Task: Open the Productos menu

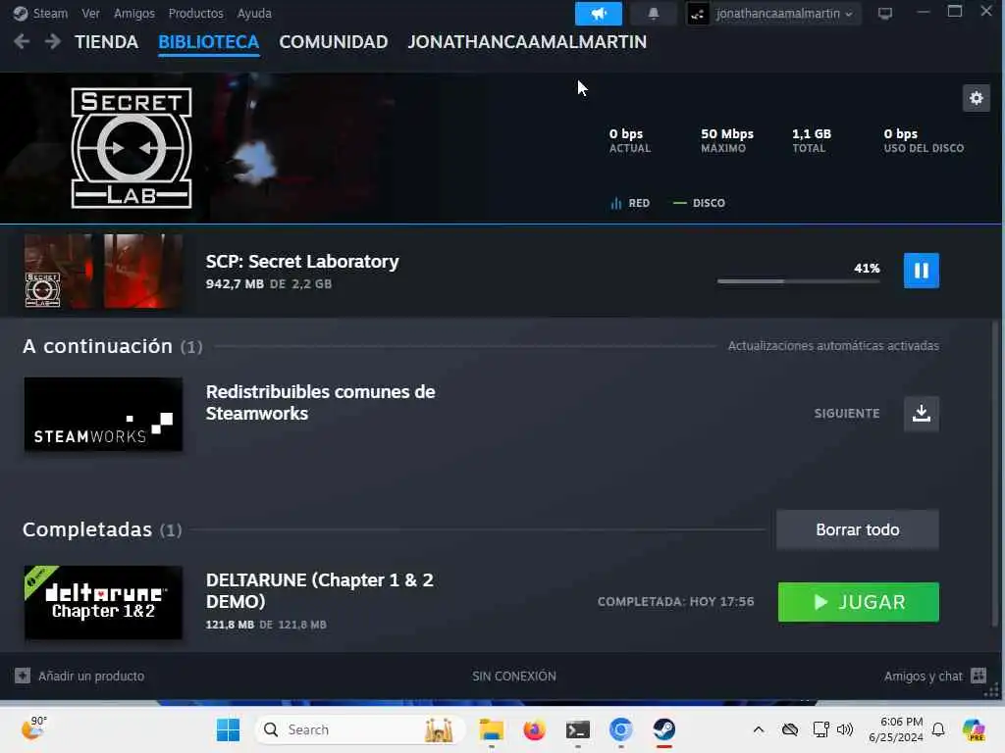Action: (195, 14)
